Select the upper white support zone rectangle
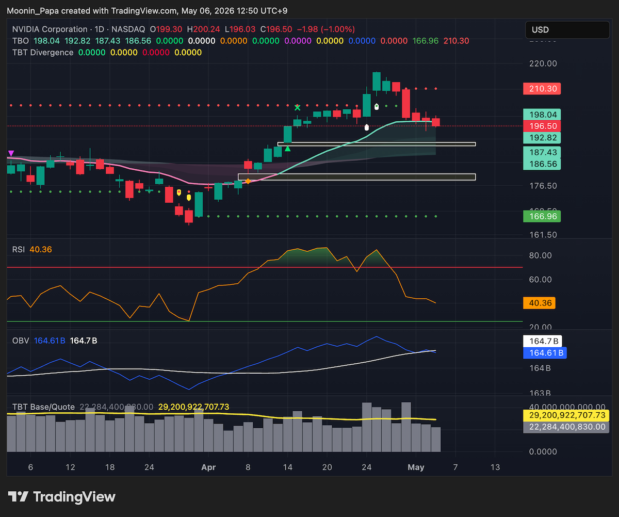Image resolution: width=619 pixels, height=517 pixels. click(x=376, y=144)
